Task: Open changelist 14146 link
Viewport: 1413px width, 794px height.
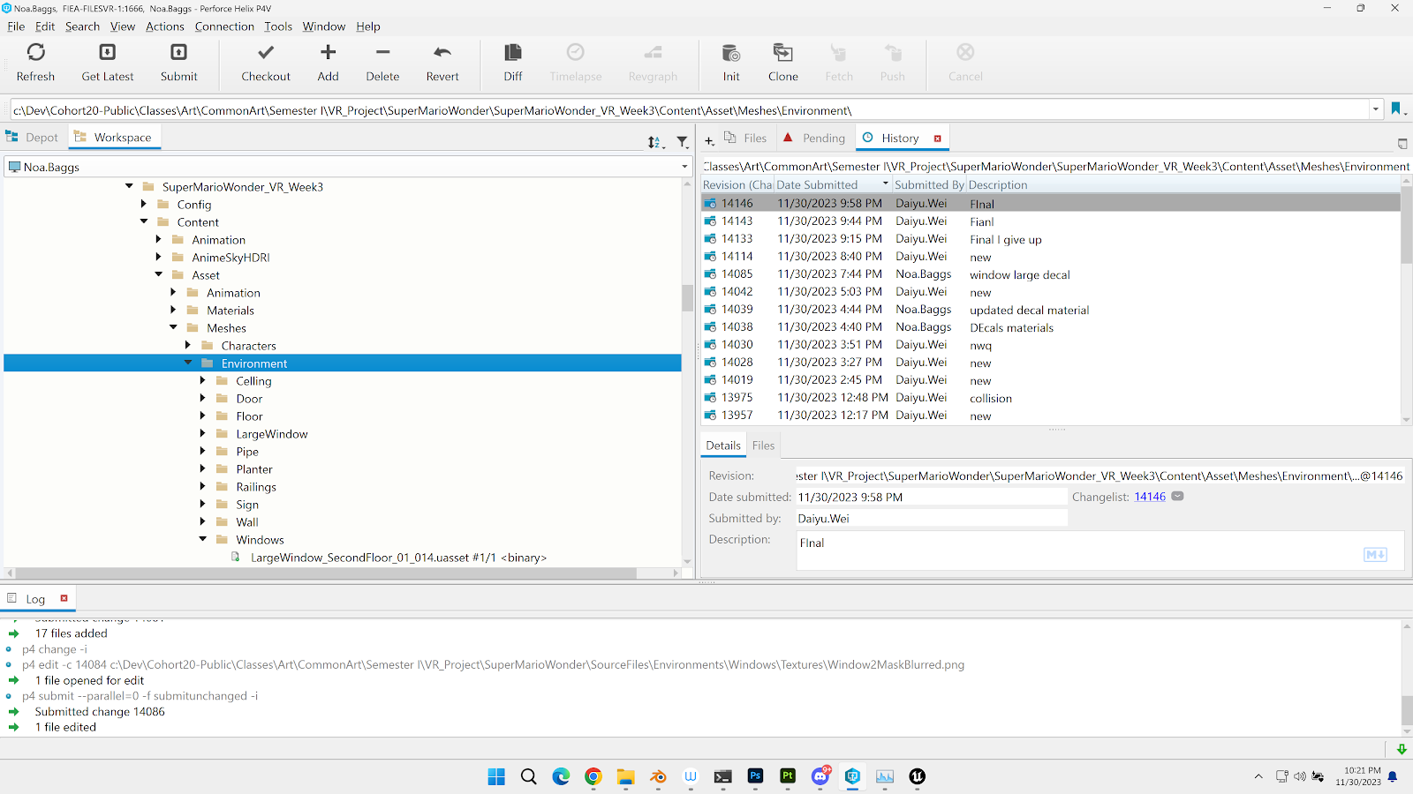Action: point(1150,497)
